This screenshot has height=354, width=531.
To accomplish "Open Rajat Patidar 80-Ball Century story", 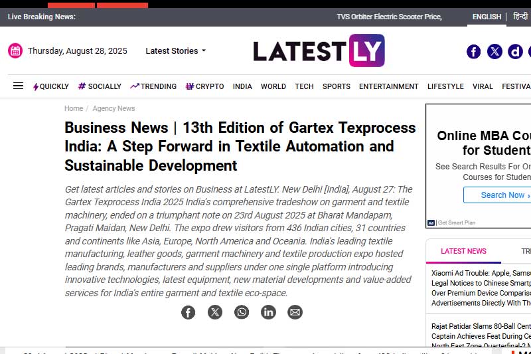I will coord(481,335).
